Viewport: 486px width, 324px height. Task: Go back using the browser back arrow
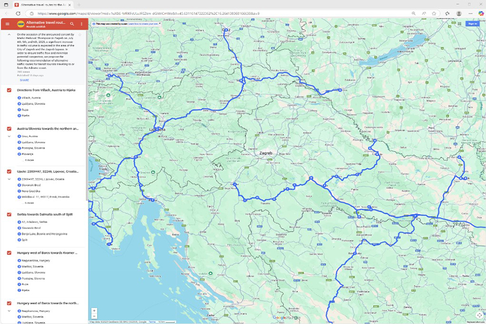tap(7, 13)
